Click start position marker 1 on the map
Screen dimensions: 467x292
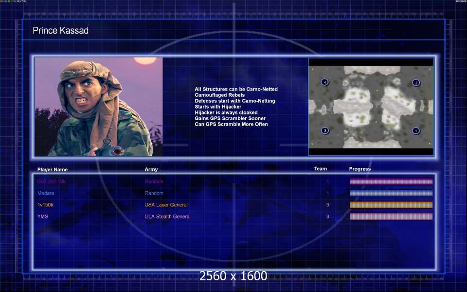[416, 130]
